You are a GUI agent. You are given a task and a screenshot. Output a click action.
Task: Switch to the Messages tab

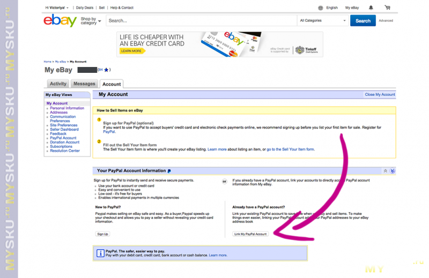point(84,84)
